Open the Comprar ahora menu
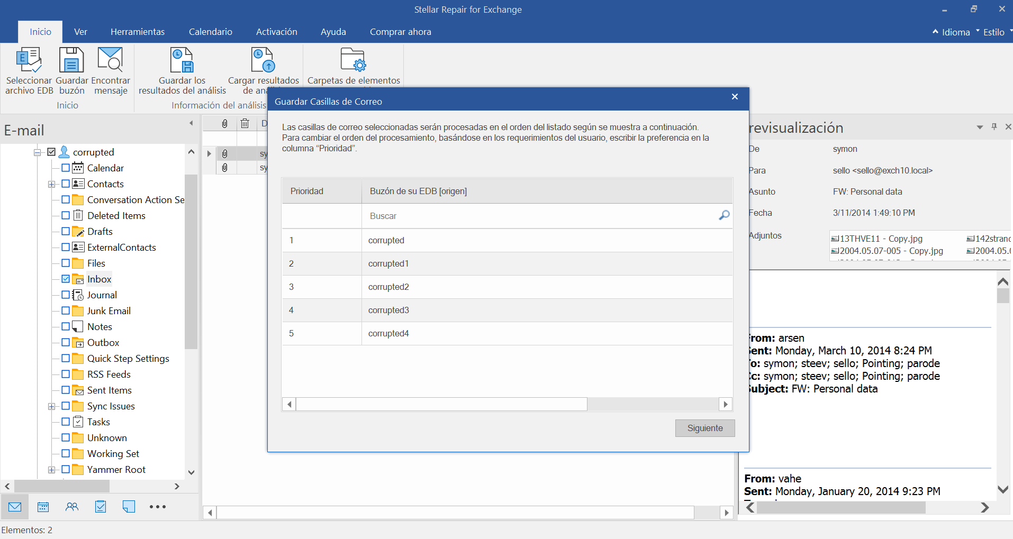This screenshot has width=1013, height=539. pos(400,32)
